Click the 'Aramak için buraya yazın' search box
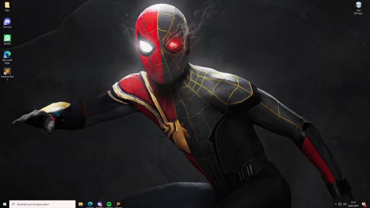 (x=42, y=204)
